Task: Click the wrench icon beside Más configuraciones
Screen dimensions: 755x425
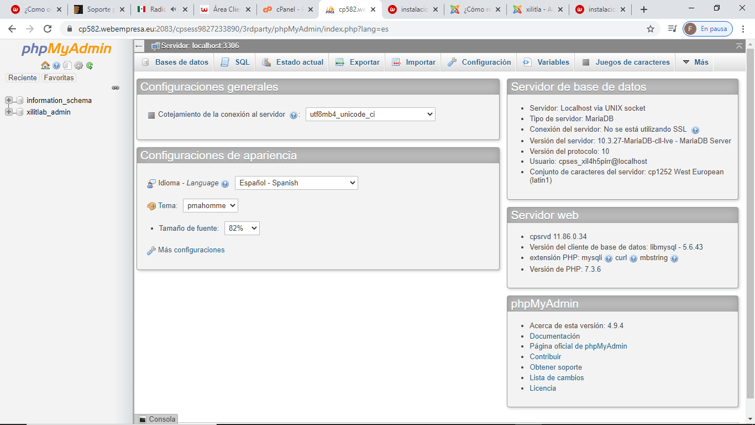Action: [151, 251]
